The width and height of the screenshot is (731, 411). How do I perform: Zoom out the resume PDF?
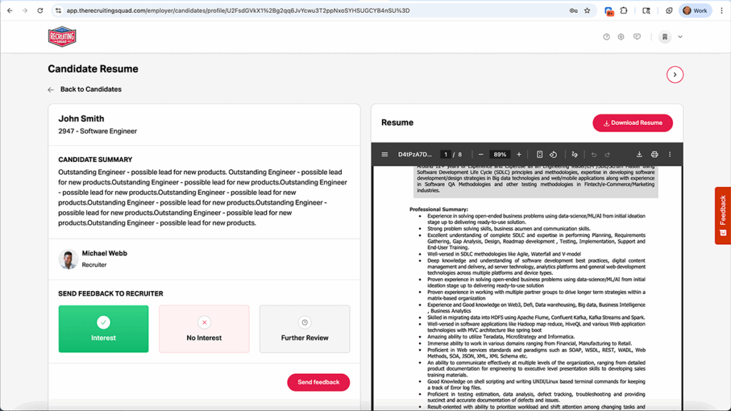pos(481,154)
